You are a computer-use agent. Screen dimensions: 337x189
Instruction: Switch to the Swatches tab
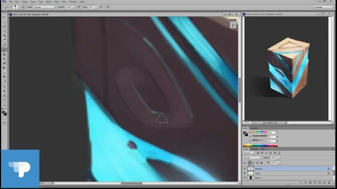coord(254,128)
